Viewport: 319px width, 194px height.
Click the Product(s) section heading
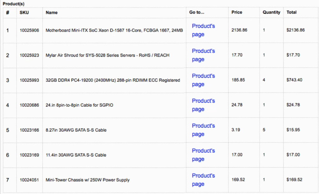[x=13, y=4]
